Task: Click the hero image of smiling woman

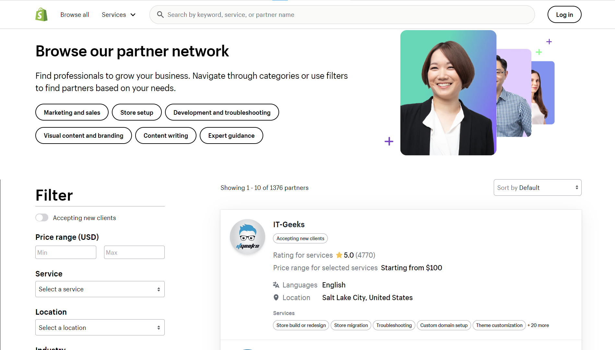Action: click(448, 93)
